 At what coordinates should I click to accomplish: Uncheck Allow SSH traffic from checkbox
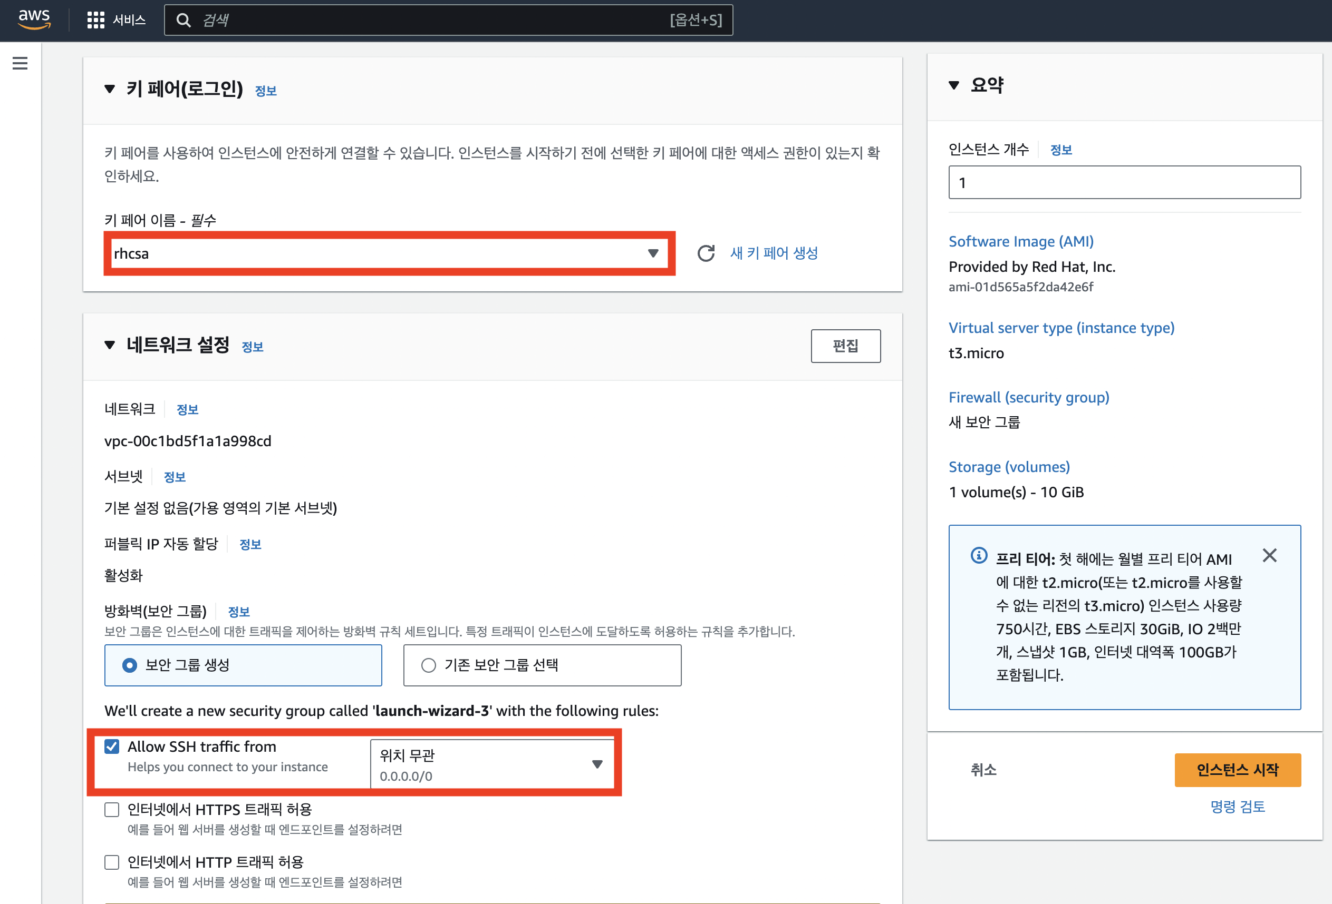pyautogui.click(x=112, y=746)
